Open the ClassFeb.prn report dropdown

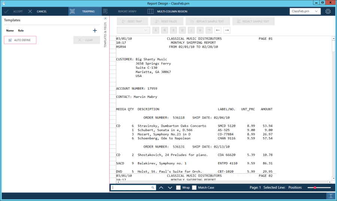(x=305, y=12)
